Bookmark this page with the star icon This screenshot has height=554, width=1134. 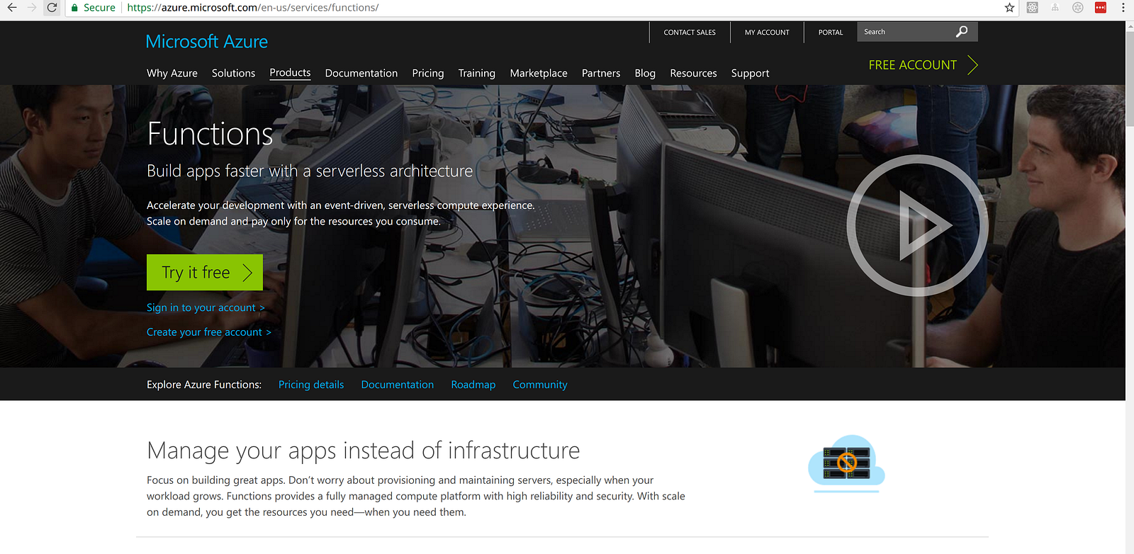point(1010,8)
